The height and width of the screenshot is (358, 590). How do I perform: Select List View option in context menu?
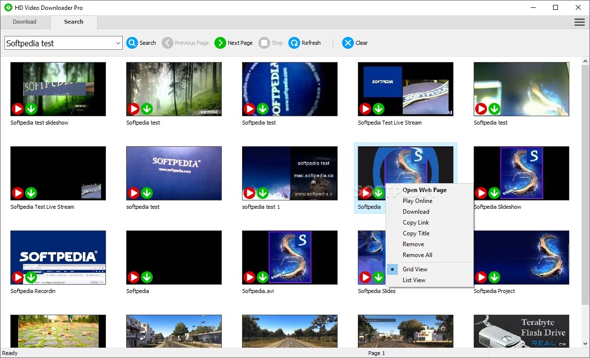pos(414,280)
